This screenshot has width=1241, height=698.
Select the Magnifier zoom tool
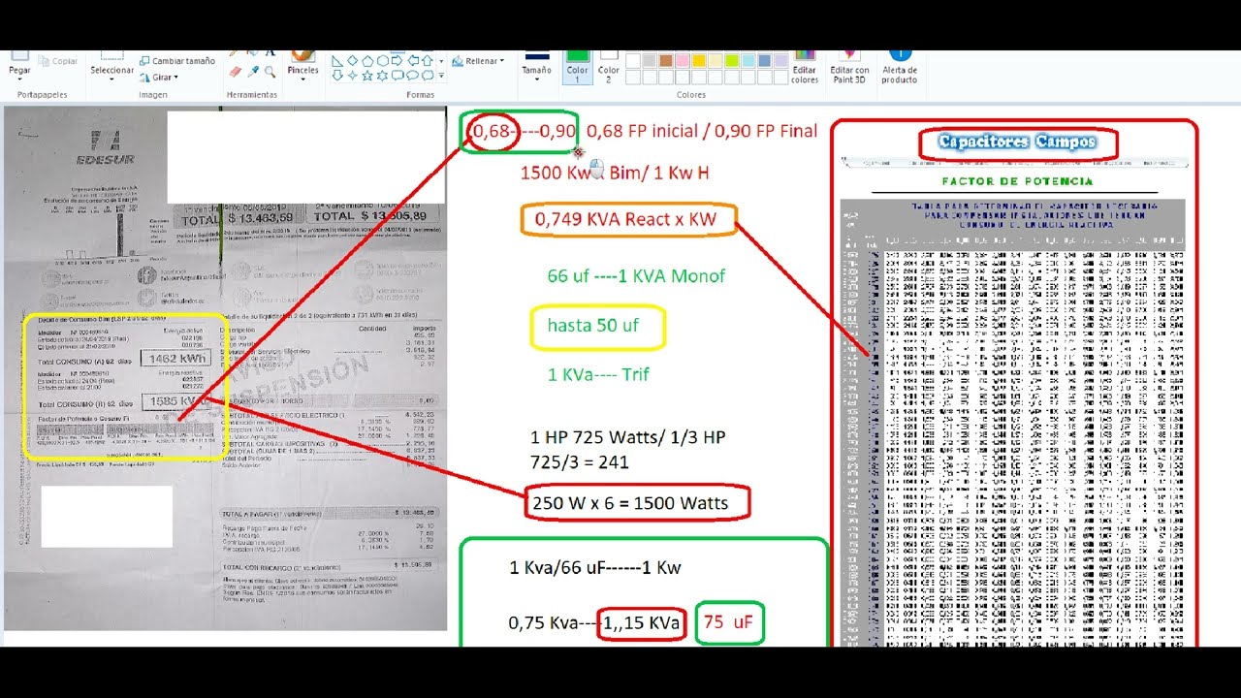[270, 72]
